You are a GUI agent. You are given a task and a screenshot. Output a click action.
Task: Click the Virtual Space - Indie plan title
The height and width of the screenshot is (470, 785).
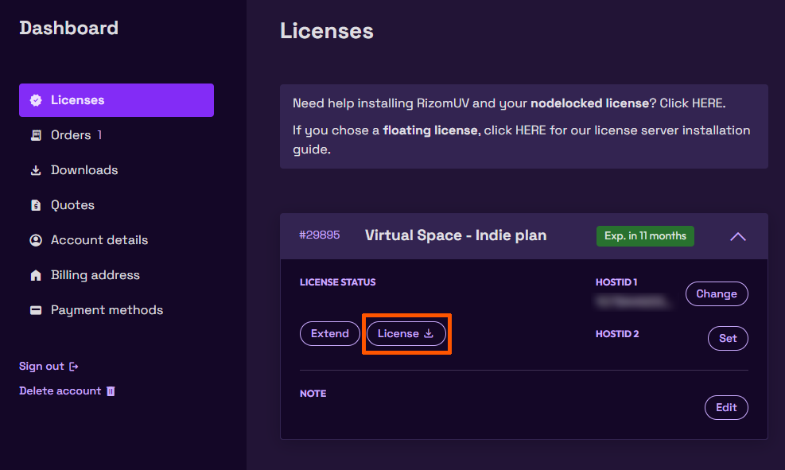click(456, 235)
